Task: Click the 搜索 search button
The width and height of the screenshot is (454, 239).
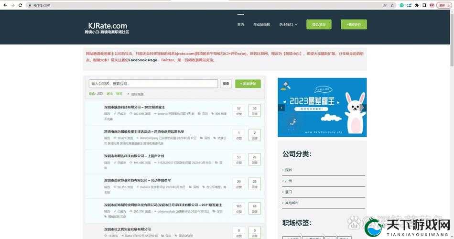Action: (226, 84)
